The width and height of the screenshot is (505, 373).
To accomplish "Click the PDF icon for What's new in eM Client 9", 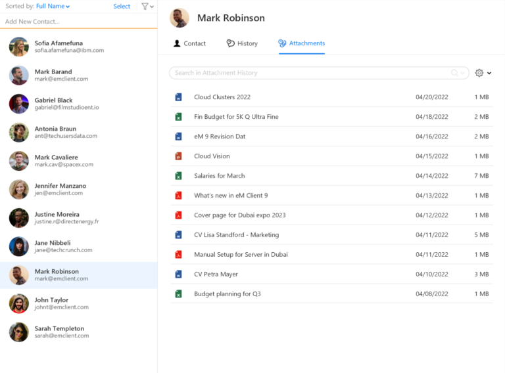I will 178,196.
